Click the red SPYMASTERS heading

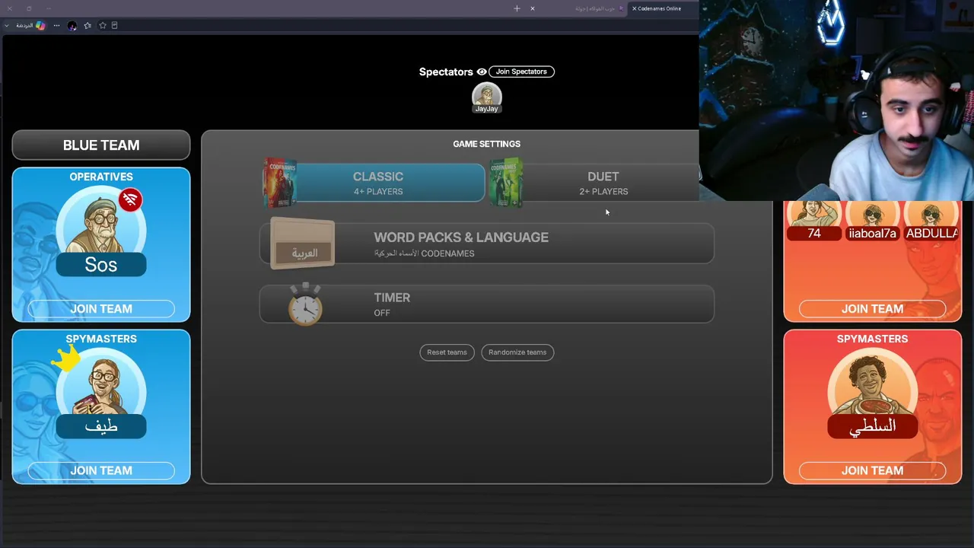(873, 339)
